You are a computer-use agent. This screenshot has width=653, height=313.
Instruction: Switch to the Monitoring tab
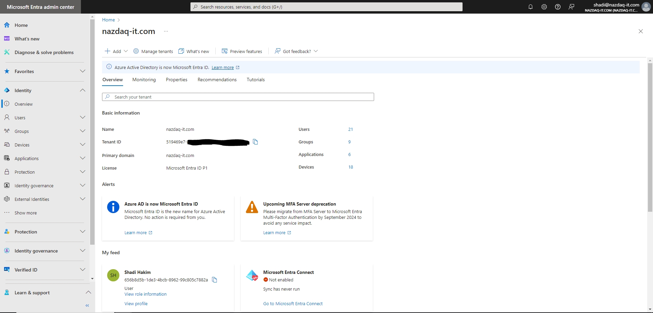point(144,80)
